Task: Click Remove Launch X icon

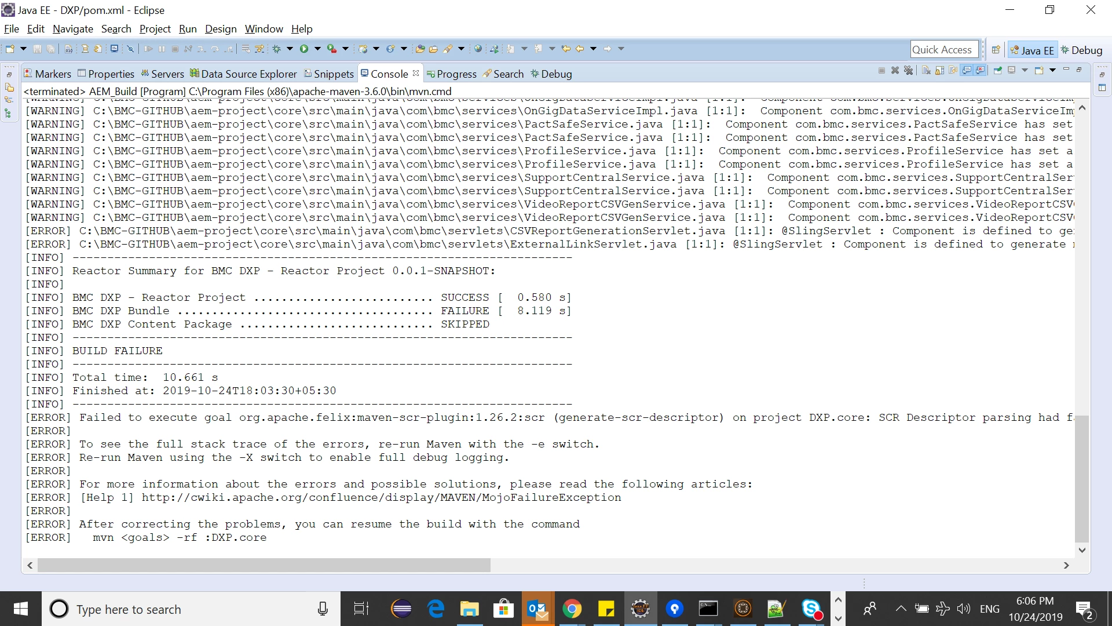Action: click(895, 70)
